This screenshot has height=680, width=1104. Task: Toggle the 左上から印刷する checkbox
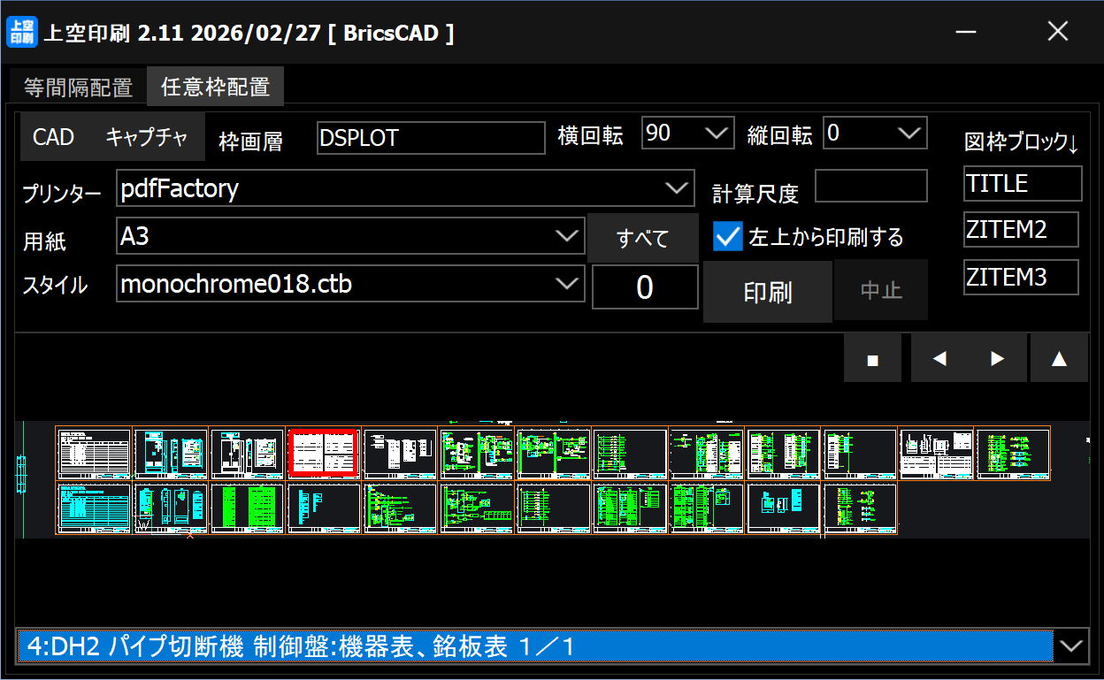[727, 237]
